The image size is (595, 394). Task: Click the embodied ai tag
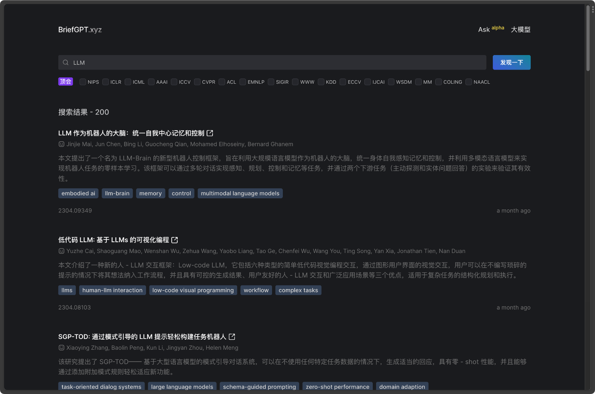point(78,193)
